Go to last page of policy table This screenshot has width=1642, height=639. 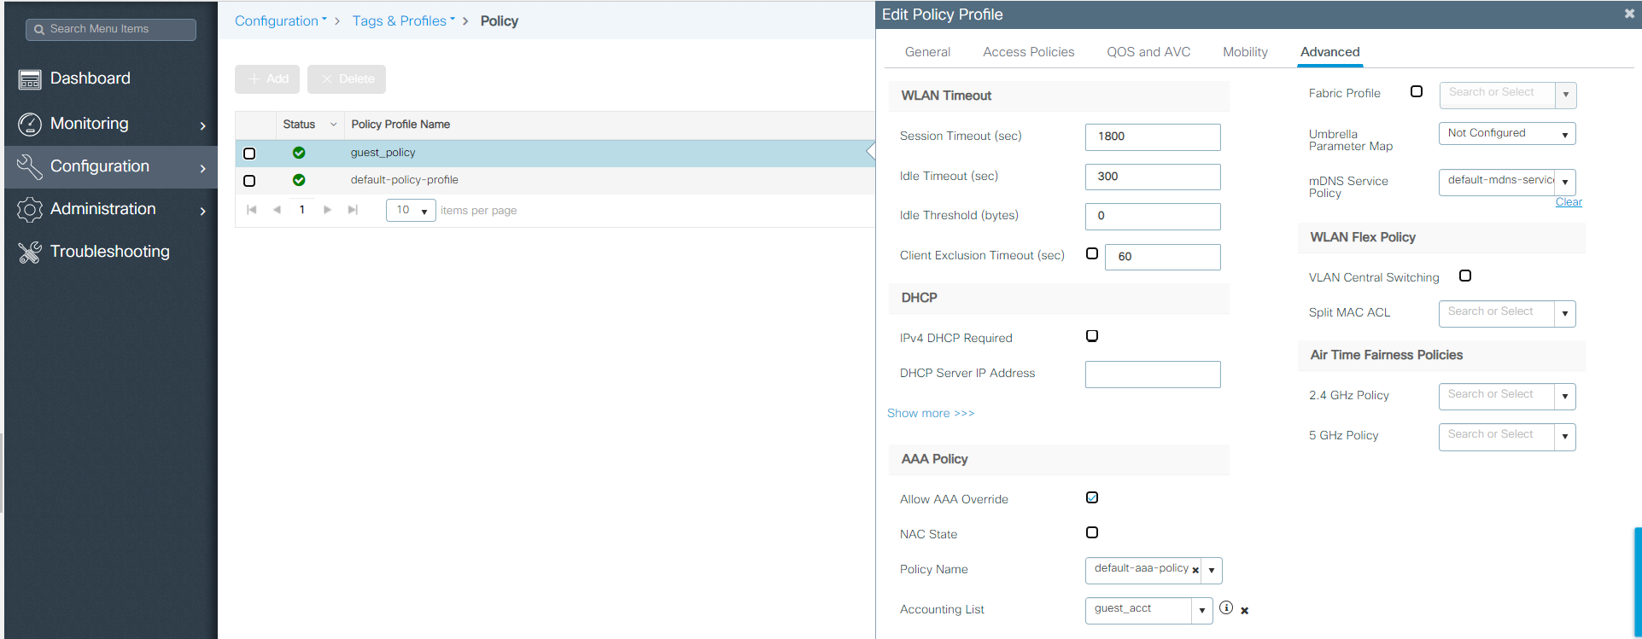point(353,210)
